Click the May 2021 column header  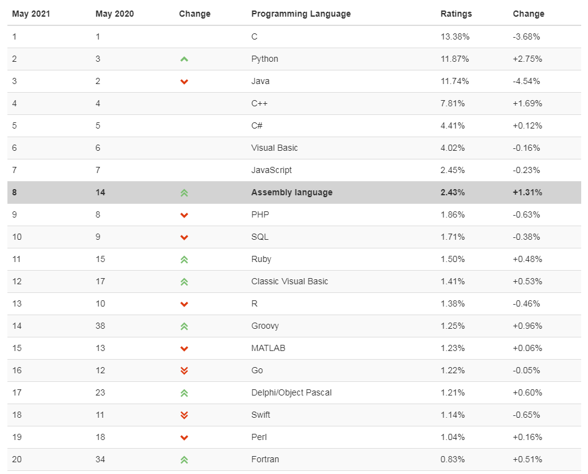[x=30, y=14]
